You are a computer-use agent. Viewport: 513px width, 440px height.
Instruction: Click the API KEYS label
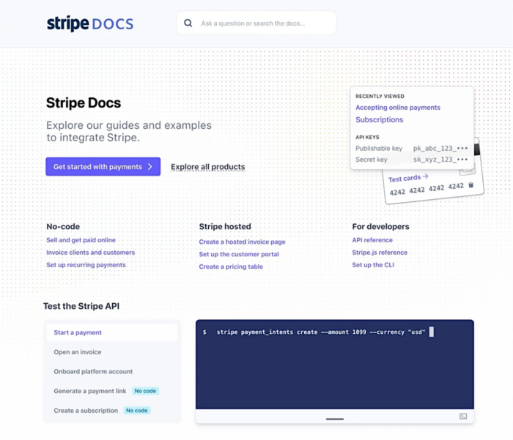click(x=367, y=138)
